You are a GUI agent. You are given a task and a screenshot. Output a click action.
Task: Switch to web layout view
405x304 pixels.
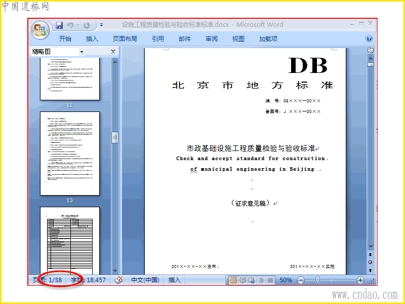tap(252, 280)
